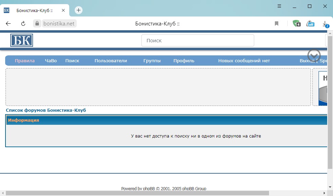Click into the Поиск search field
This screenshot has width=333, height=196.
[x=197, y=41]
